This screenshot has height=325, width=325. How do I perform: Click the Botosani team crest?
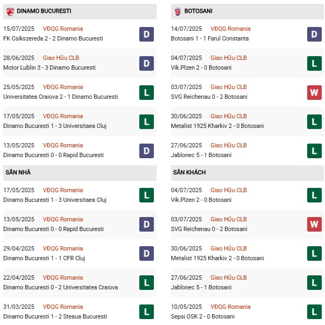click(178, 12)
